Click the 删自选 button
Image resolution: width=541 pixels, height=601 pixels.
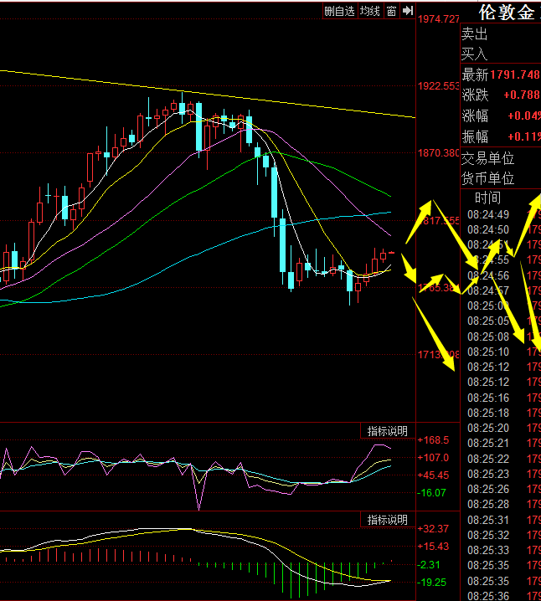point(340,11)
